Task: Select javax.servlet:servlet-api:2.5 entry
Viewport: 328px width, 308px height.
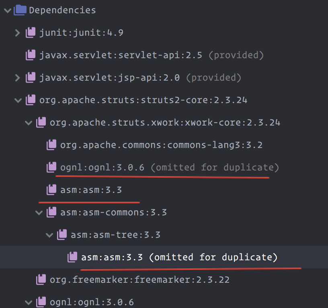Action: (x=151, y=55)
